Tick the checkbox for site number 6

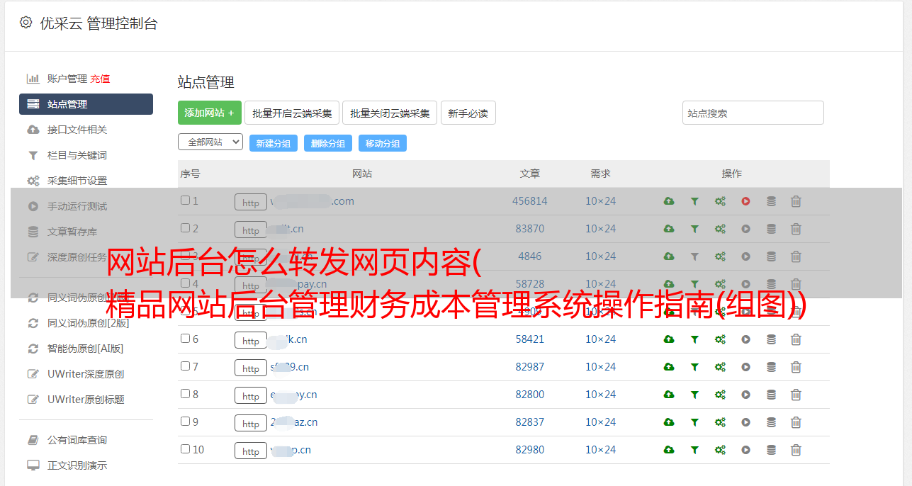coord(185,339)
